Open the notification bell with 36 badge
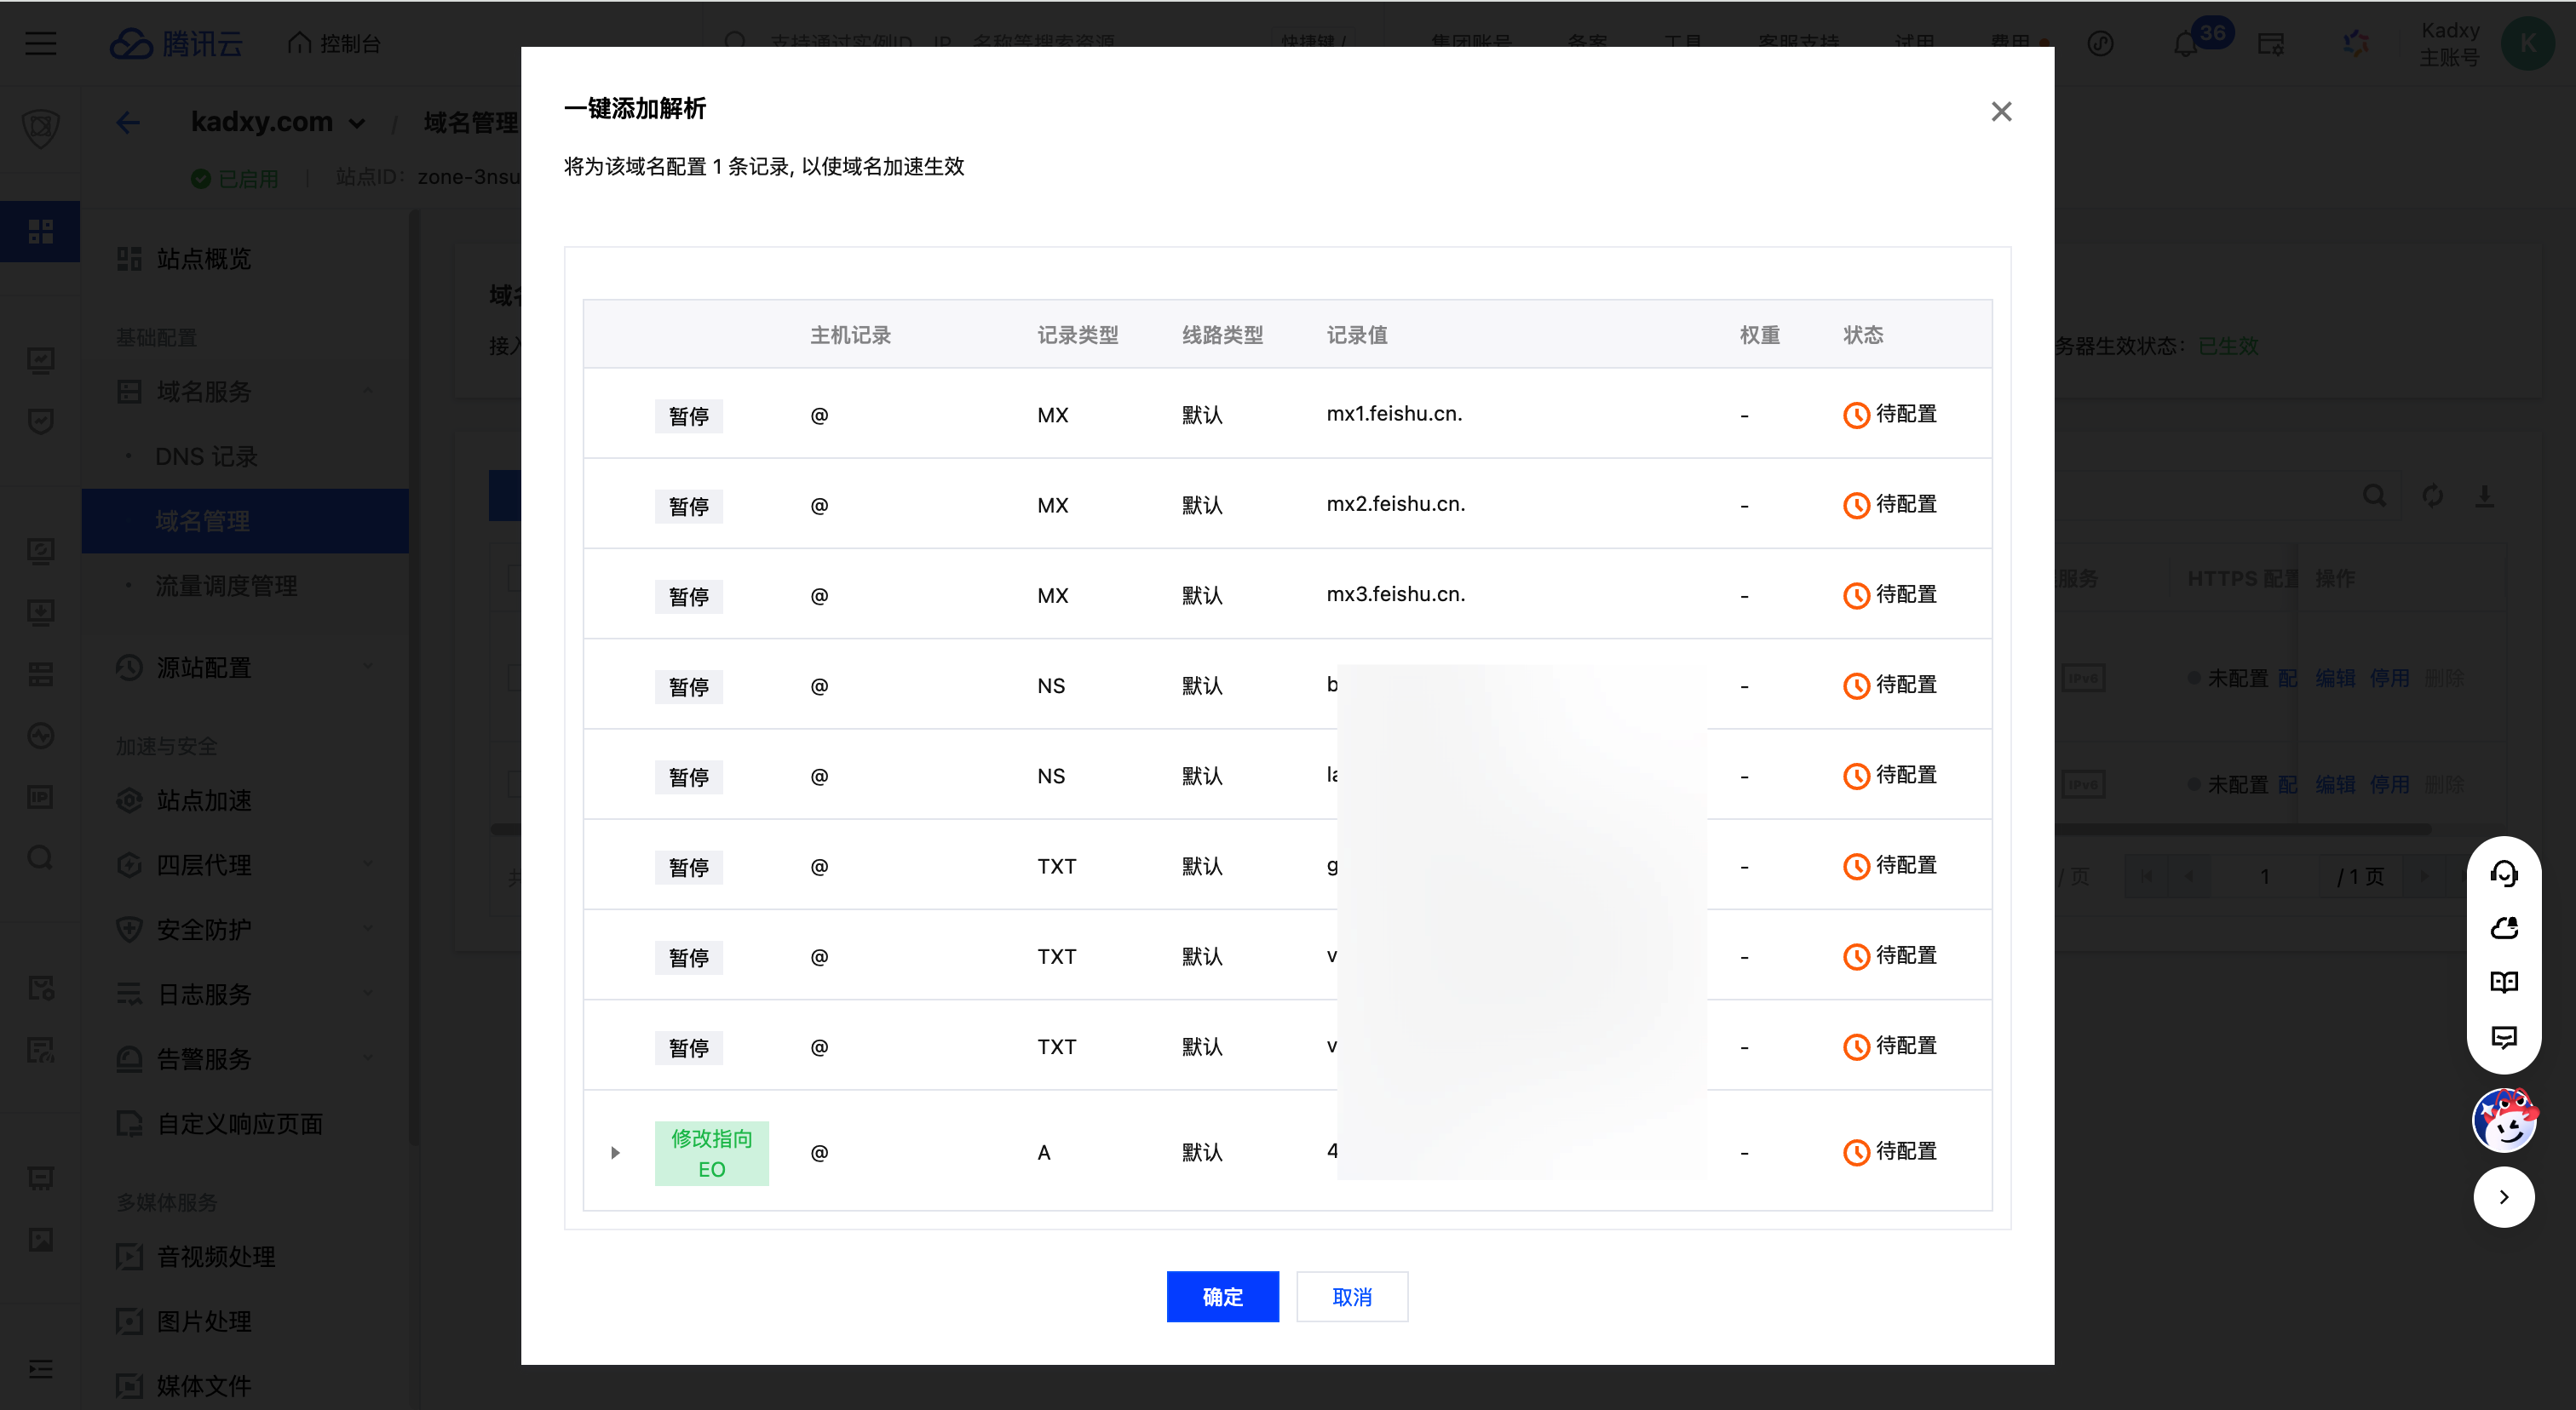The width and height of the screenshot is (2576, 1410). click(2185, 44)
